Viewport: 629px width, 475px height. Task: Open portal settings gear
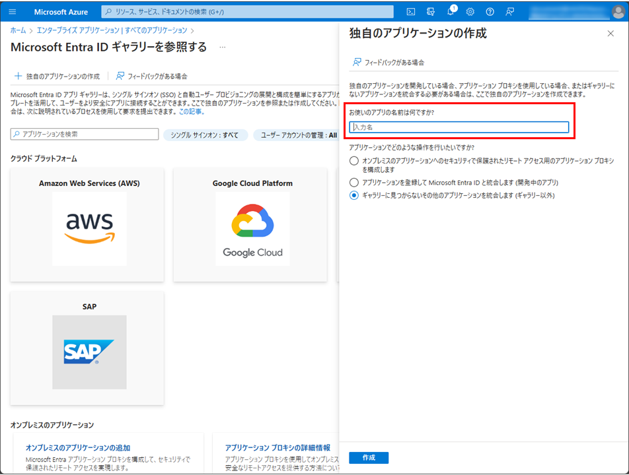tap(470, 11)
